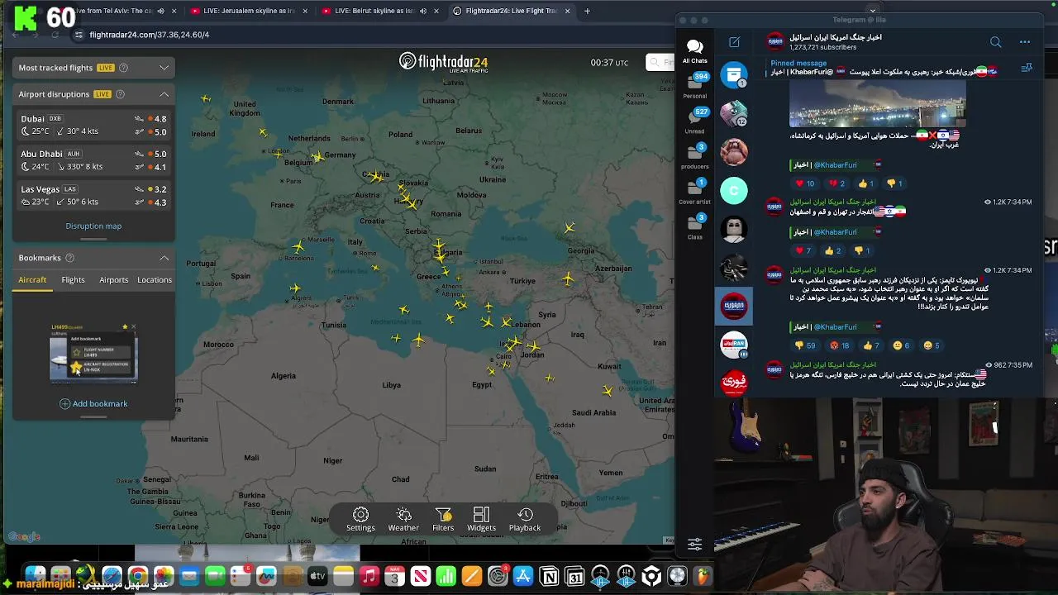Click the Telegram search icon
This screenshot has height=595, width=1058.
tap(995, 42)
